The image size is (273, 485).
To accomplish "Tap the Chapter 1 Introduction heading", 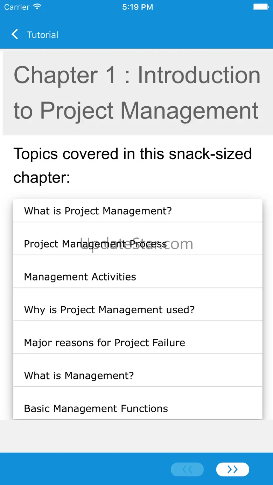I will (x=137, y=93).
